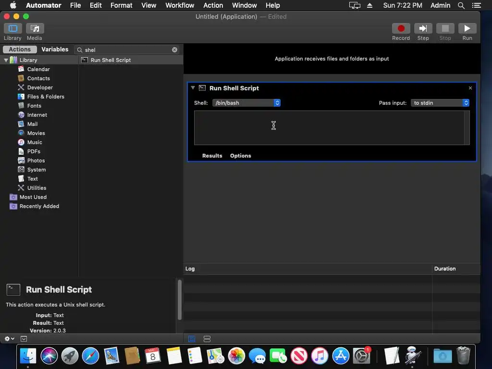Switch to the Actions tab

20,49
